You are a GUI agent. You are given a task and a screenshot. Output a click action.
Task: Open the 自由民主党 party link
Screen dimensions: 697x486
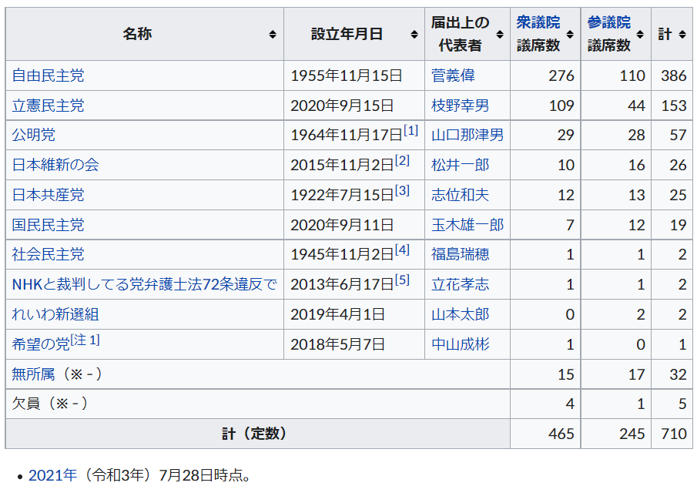(x=48, y=75)
